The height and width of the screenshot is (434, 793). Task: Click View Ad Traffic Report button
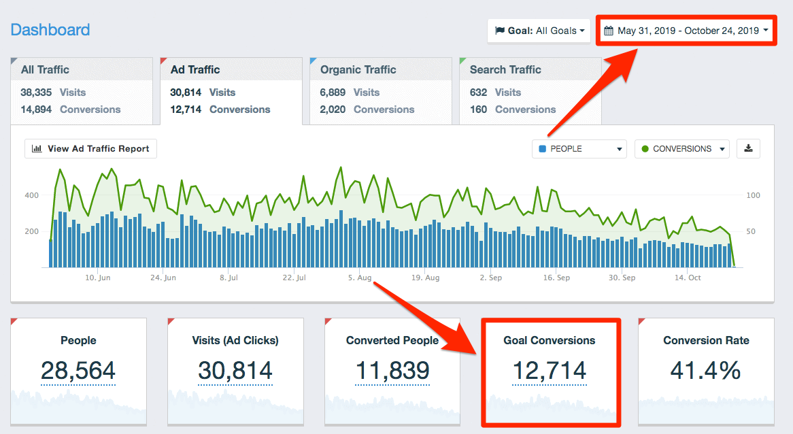pyautogui.click(x=91, y=149)
